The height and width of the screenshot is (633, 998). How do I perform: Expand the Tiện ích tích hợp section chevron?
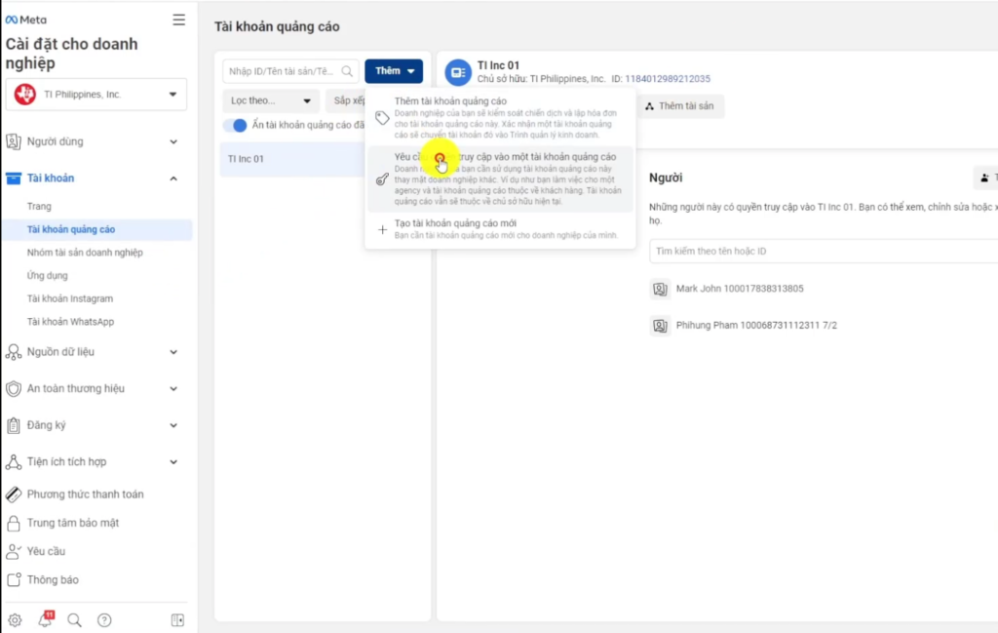173,461
